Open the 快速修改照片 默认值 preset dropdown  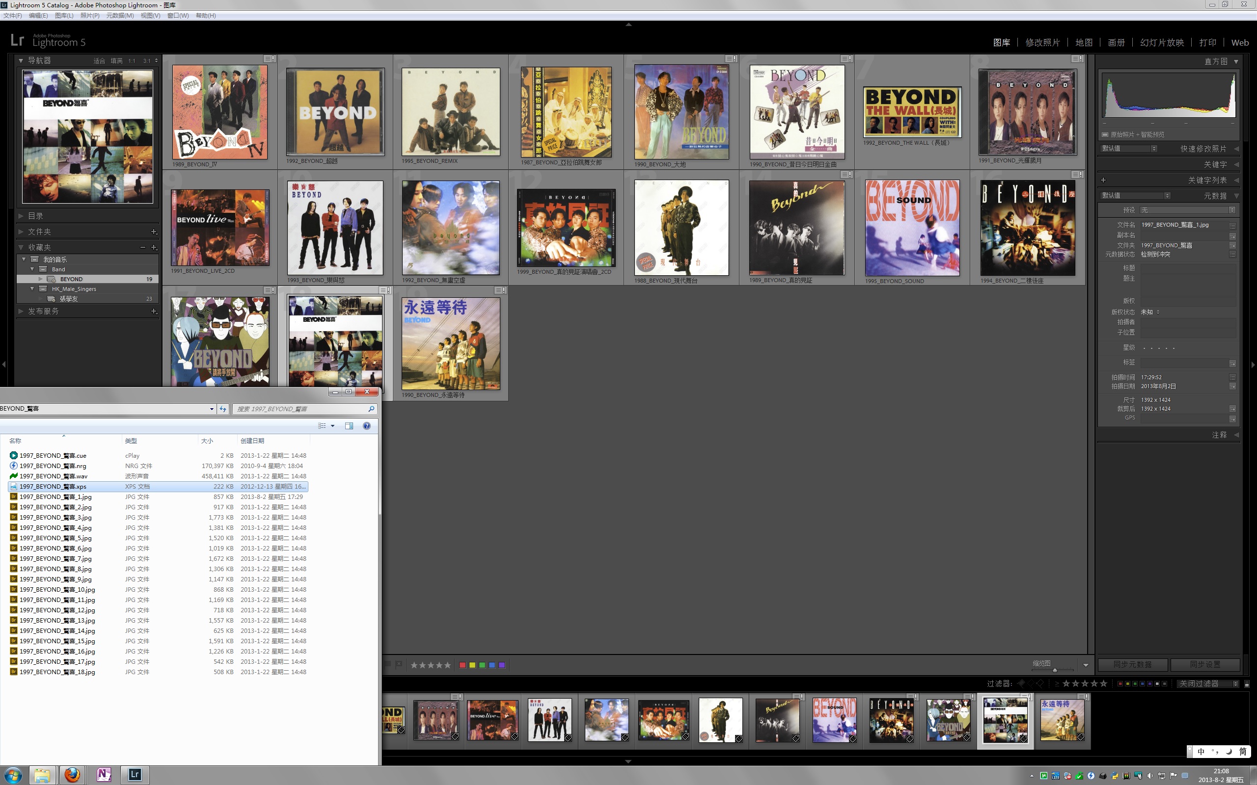(x=1129, y=149)
